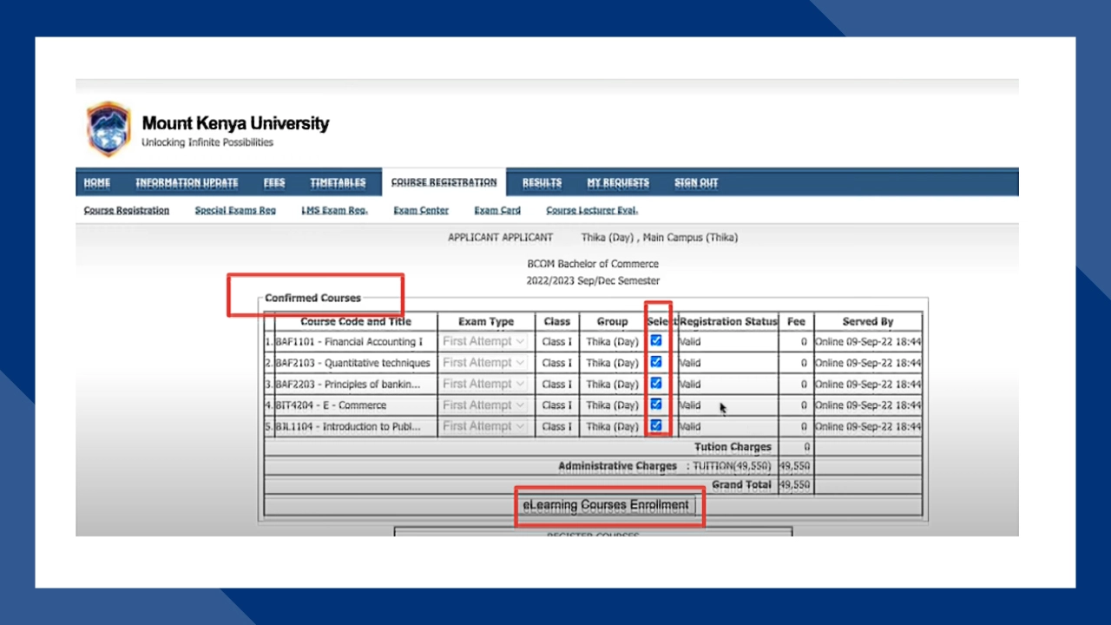Open the TIMETABLES section

coord(338,182)
